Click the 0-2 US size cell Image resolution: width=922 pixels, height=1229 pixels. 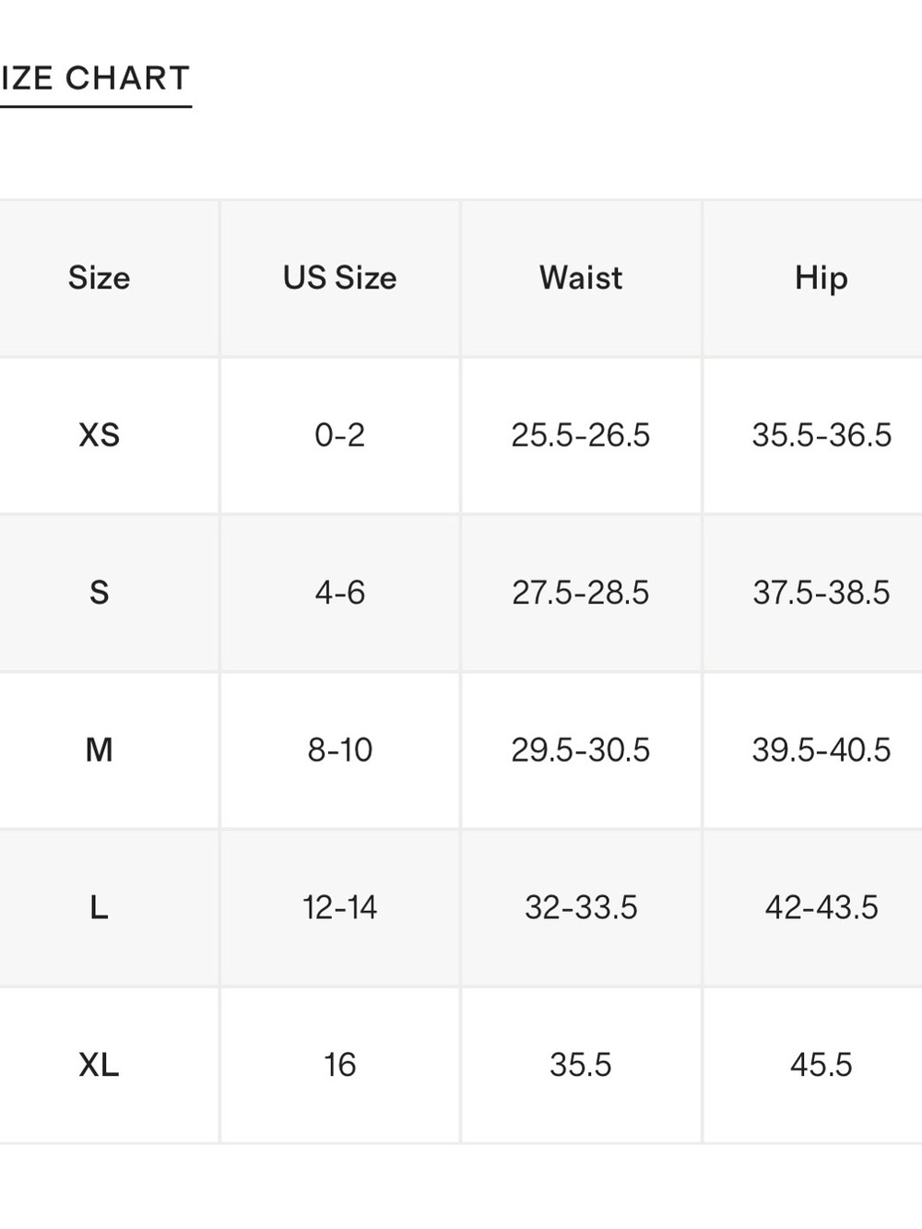339,435
